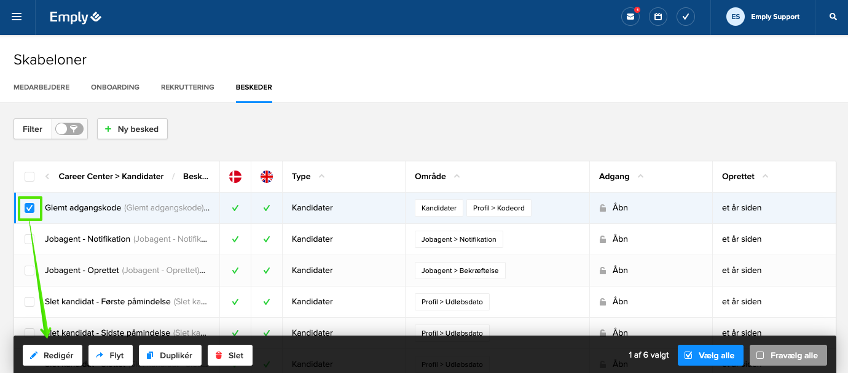Click the Danish flag column header
848x373 pixels.
[x=235, y=177]
